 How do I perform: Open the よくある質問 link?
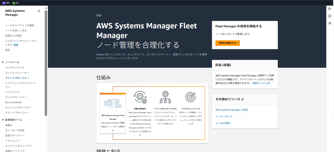223,123
